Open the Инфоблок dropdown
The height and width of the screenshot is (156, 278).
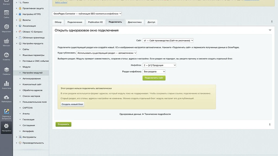[159, 65]
